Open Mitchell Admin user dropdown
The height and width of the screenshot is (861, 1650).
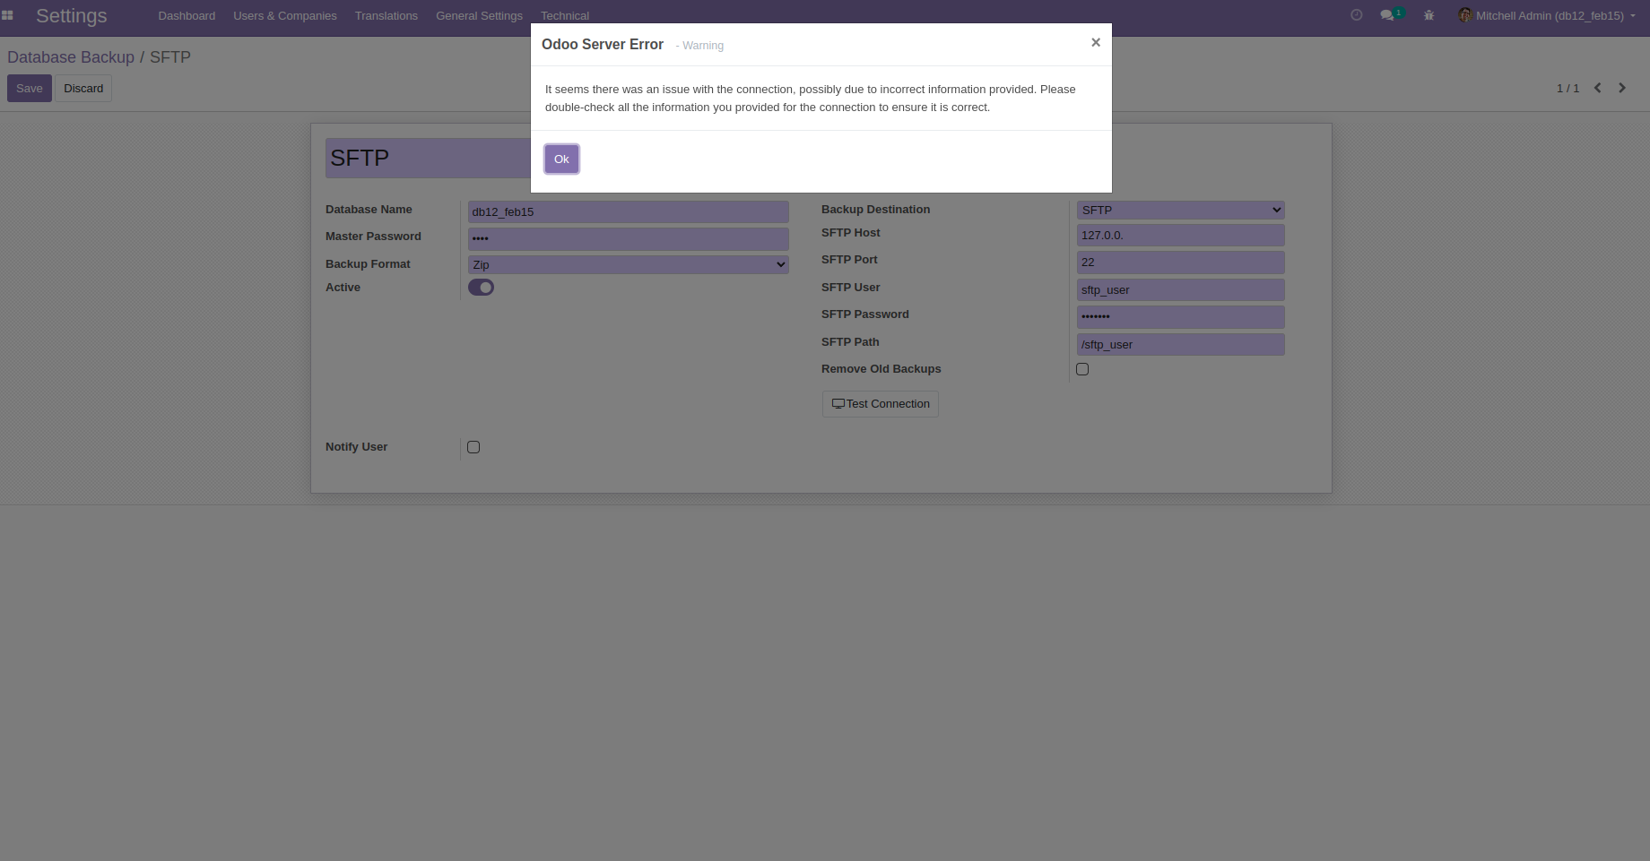1549,16
